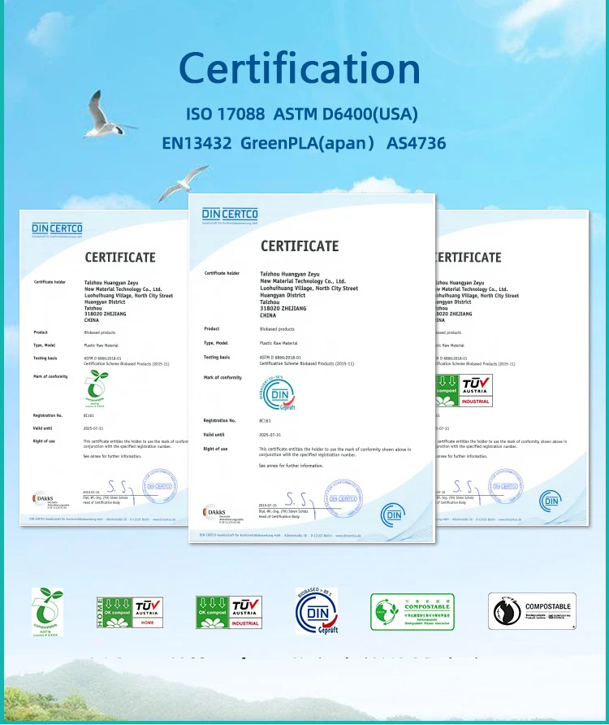Click the TÜV Austria Industrial mark inside the certificate

[x=464, y=391]
